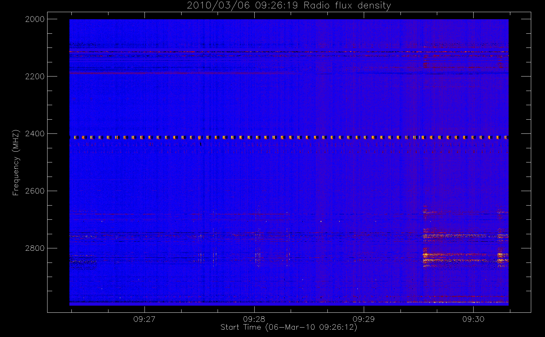Screen dimensions: 545x337
Task: Click the 09:27 time tick label
Action: 145,319
